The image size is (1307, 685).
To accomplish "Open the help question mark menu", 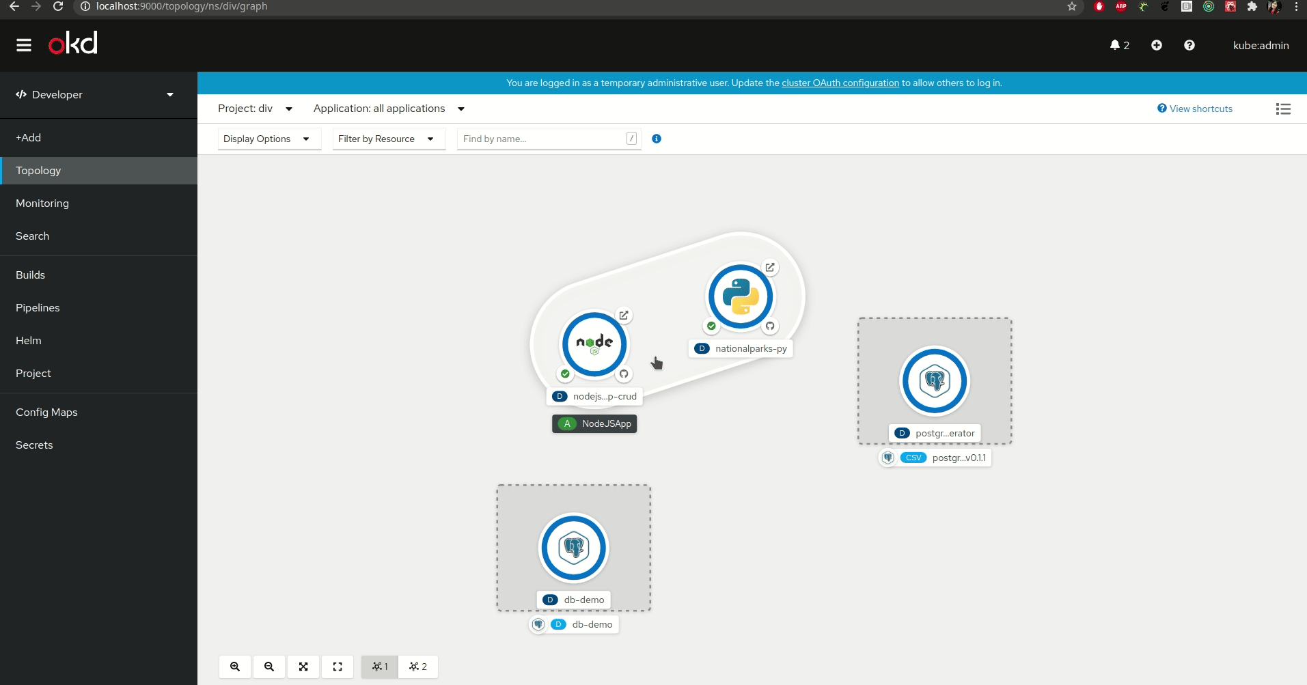I will pos(1189,45).
